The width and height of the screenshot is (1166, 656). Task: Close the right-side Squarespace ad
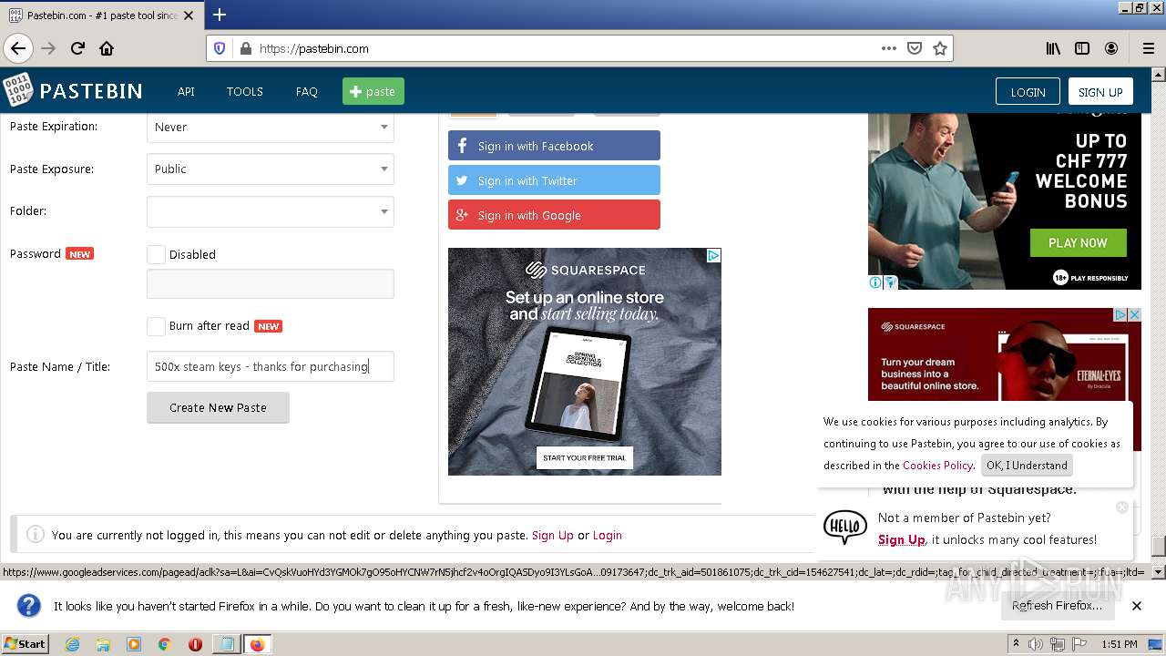pos(1134,314)
